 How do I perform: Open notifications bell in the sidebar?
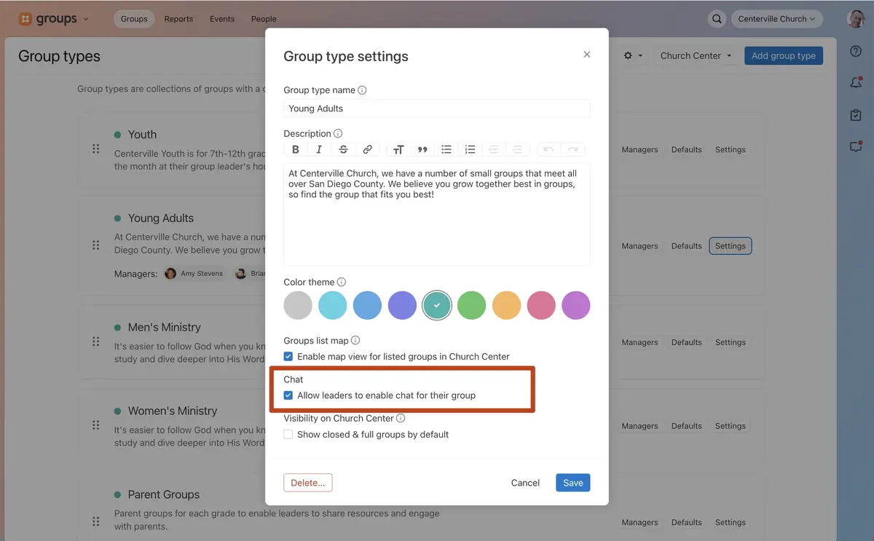tap(856, 83)
